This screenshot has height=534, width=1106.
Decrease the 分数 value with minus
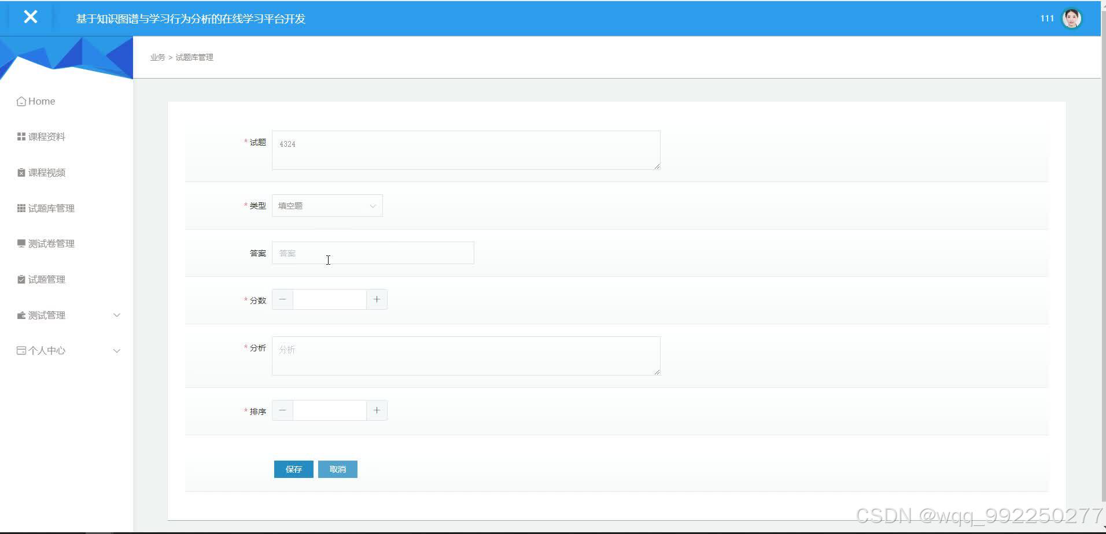pyautogui.click(x=282, y=299)
